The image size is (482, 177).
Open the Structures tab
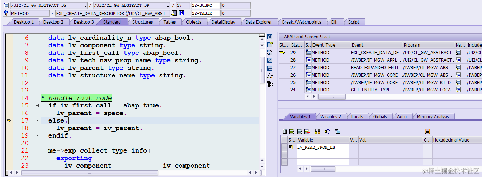pos(142,22)
